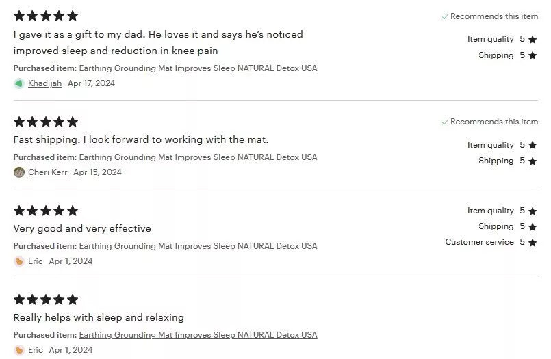Click star beside Customer service rating

(x=533, y=243)
